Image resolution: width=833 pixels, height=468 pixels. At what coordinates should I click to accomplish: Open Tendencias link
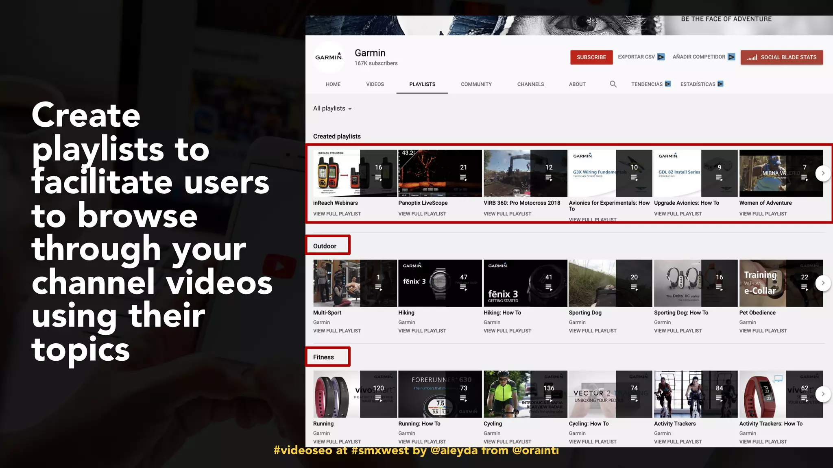[x=651, y=84]
